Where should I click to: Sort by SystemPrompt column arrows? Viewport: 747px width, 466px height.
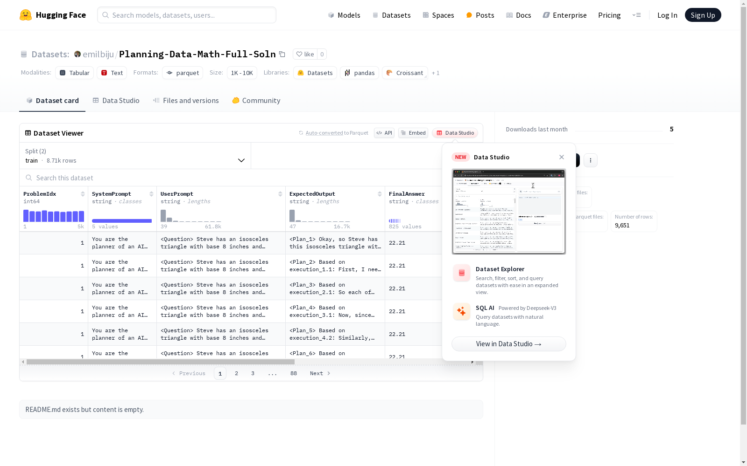[x=151, y=194]
